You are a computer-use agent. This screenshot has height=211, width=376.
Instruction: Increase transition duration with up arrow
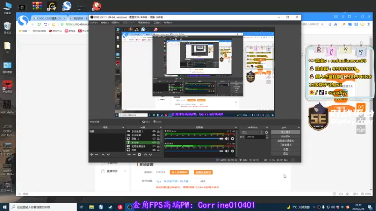pyautogui.click(x=267, y=136)
